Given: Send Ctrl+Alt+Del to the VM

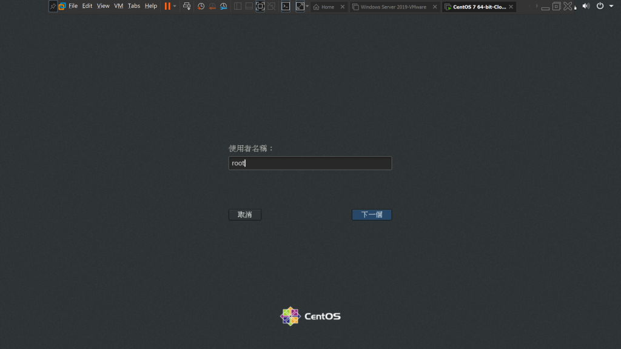Looking at the screenshot, I should (x=187, y=6).
